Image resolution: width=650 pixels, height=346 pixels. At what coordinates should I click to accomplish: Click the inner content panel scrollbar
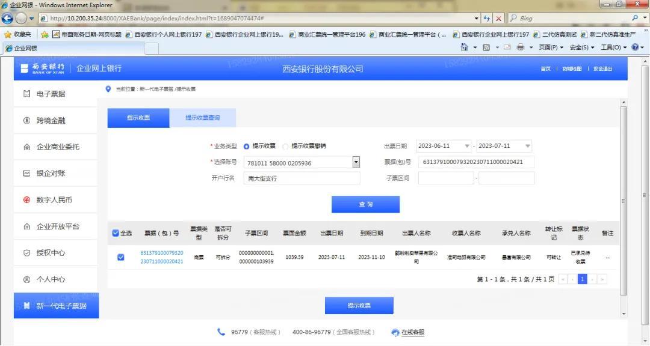624,201
